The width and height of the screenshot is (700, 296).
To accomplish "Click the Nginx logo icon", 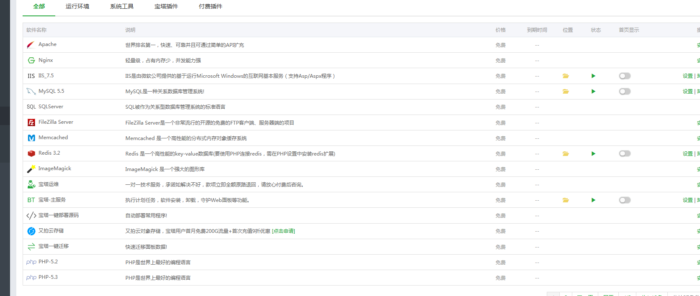I will tap(31, 60).
